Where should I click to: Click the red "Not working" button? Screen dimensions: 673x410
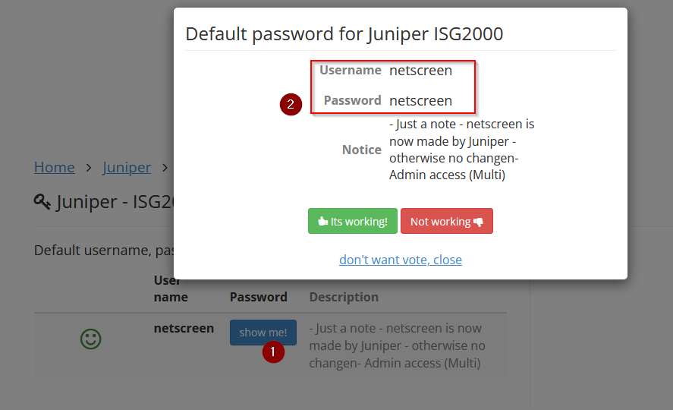446,221
